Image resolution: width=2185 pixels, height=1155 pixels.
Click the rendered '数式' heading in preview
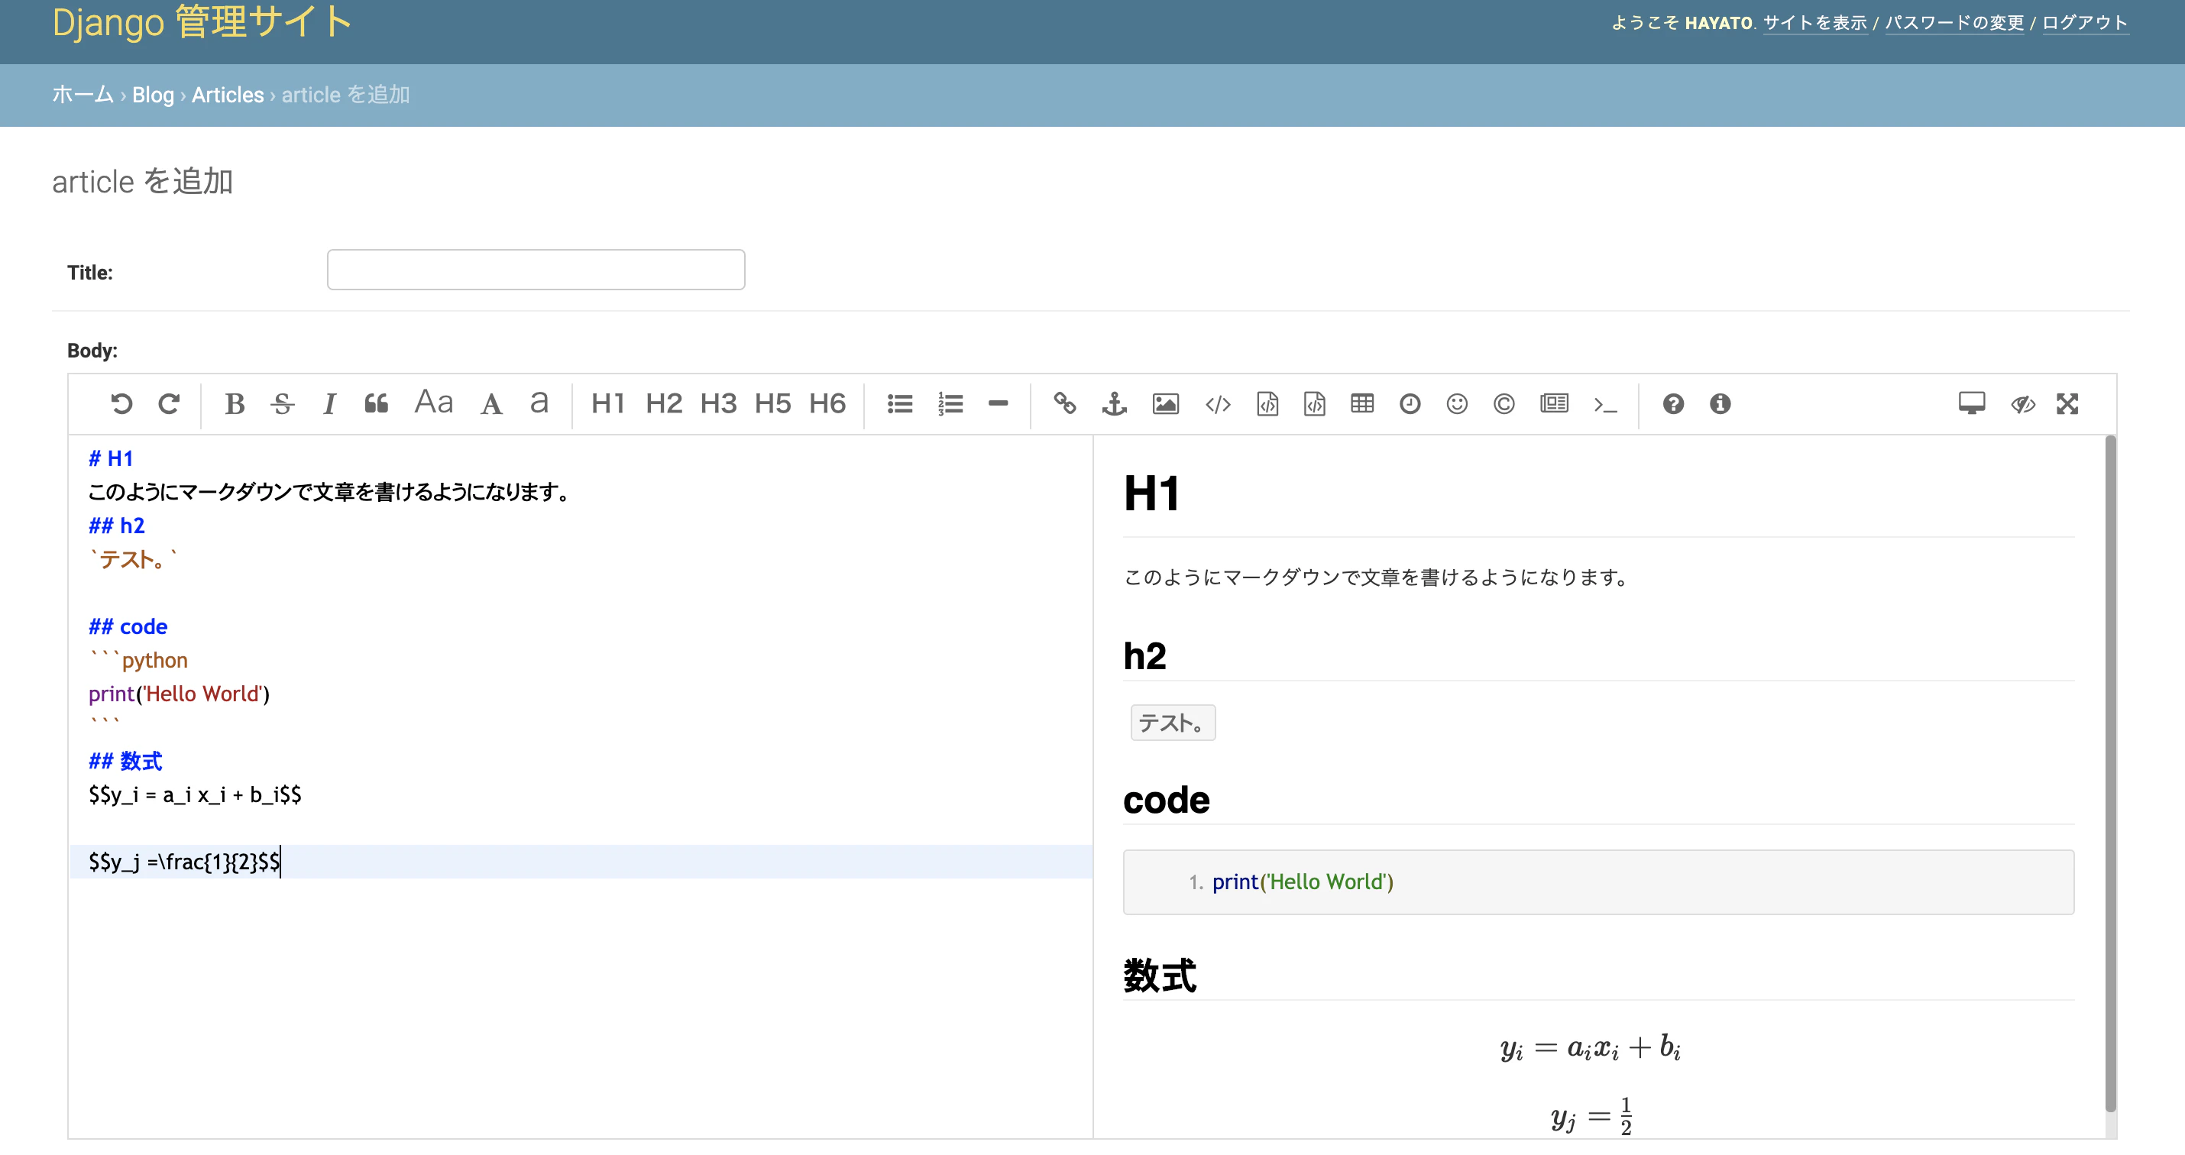coord(1160,975)
